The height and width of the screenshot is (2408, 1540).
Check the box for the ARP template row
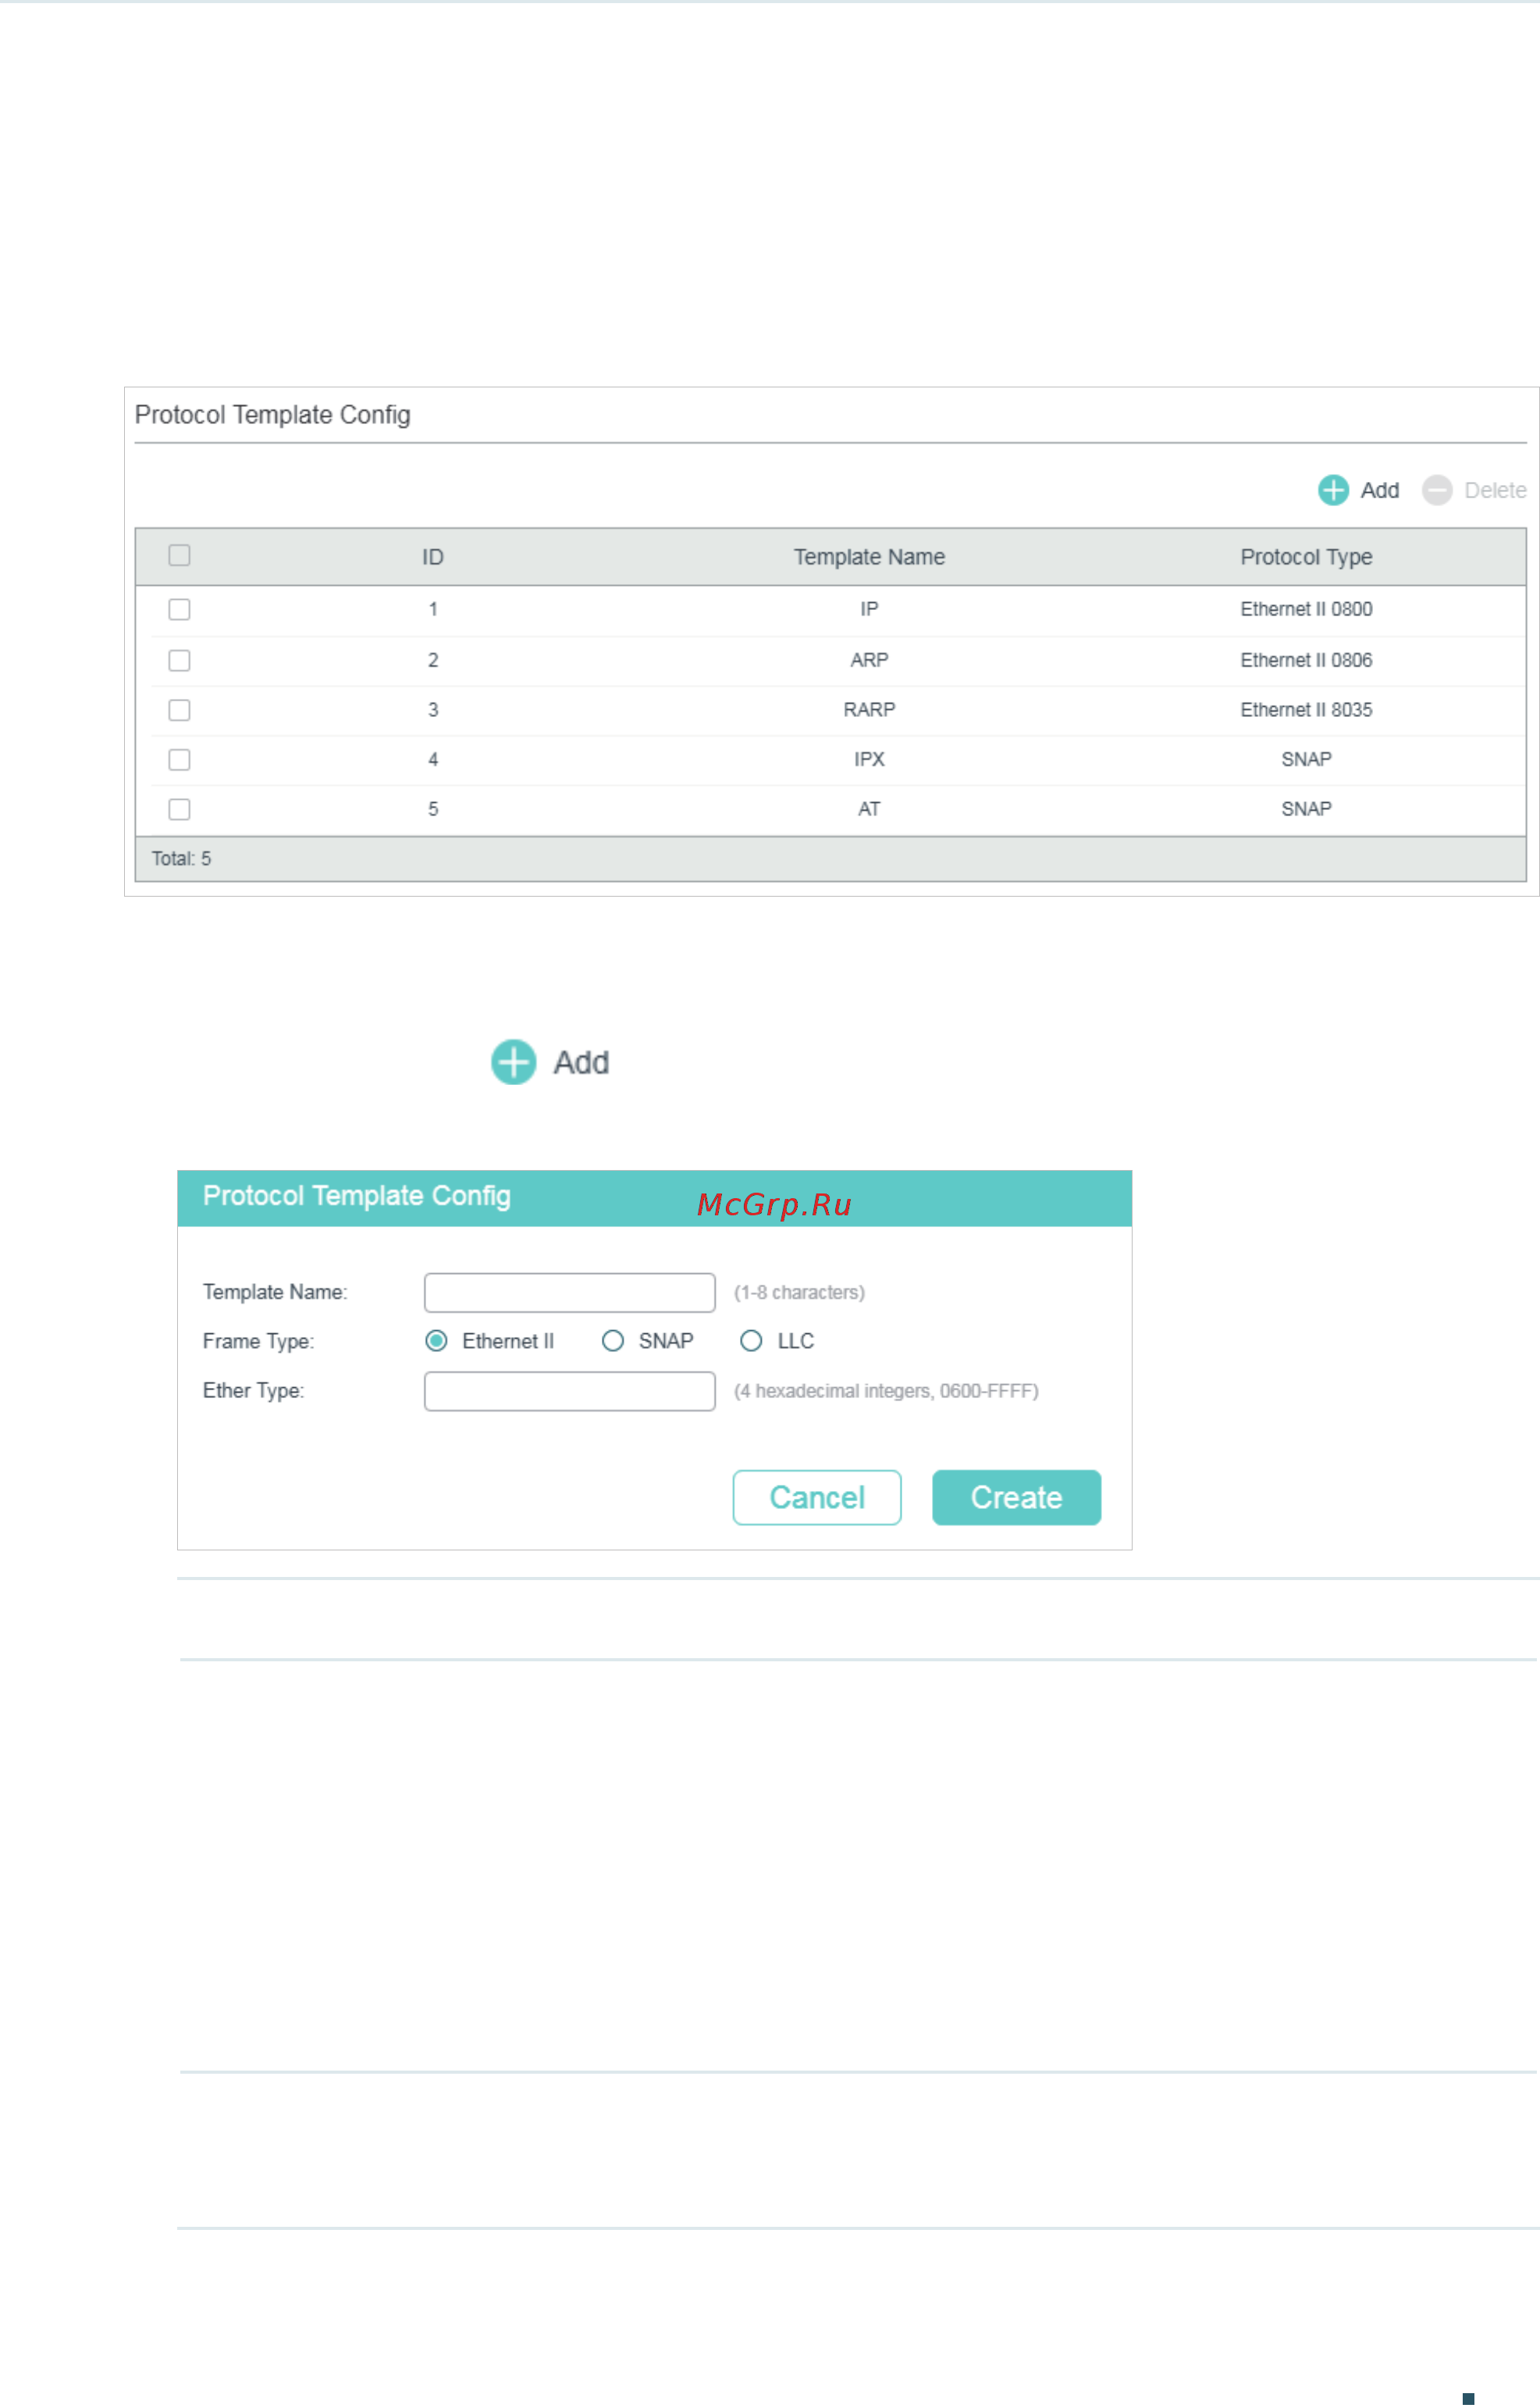click(179, 660)
